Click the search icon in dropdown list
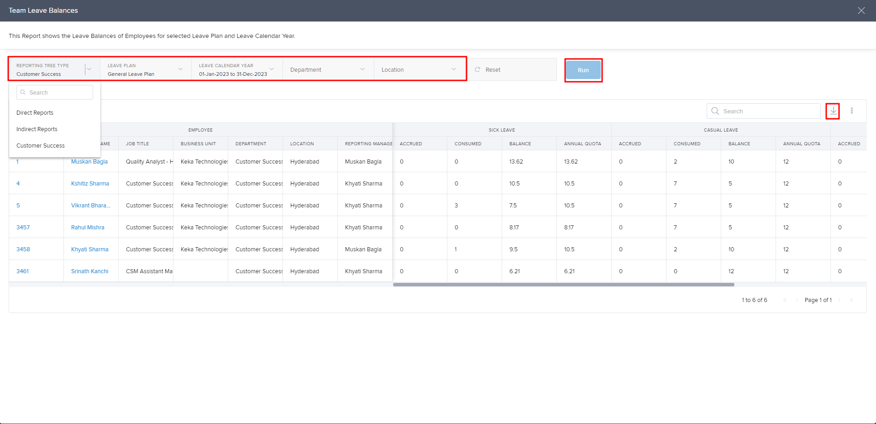This screenshot has height=424, width=876. 23,92
